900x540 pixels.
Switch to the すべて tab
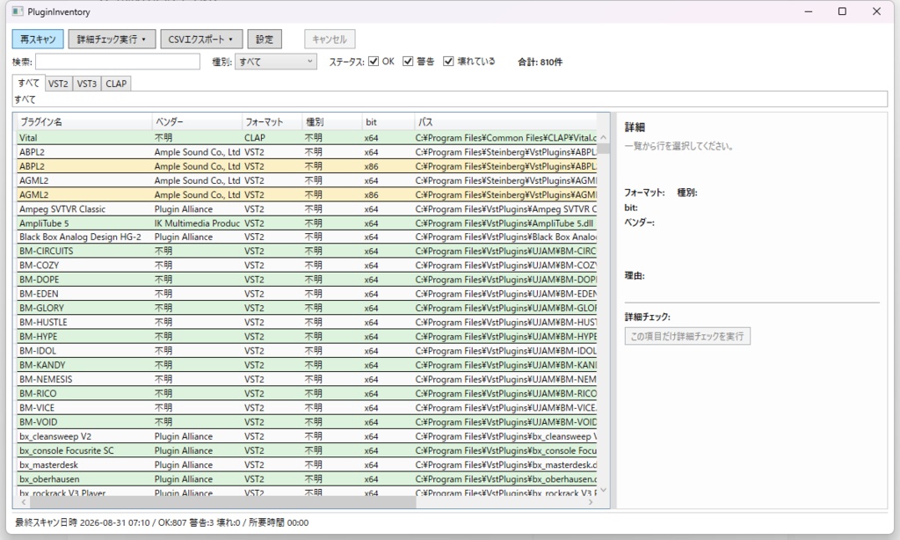pos(29,83)
